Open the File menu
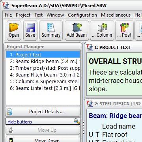 [x=8, y=15]
